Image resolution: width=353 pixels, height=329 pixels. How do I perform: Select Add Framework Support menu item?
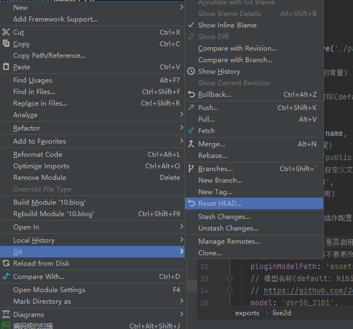(x=93, y=19)
